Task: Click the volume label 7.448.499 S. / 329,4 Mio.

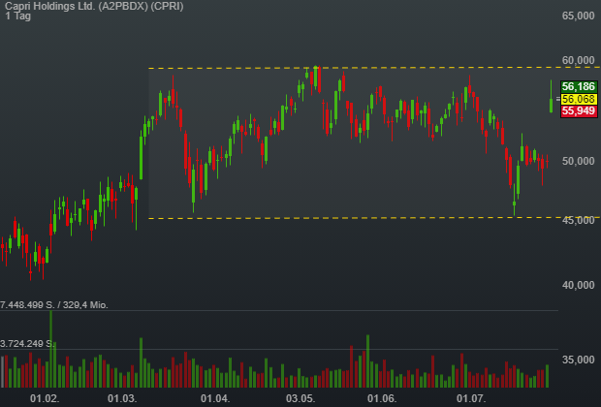Action: [x=54, y=305]
